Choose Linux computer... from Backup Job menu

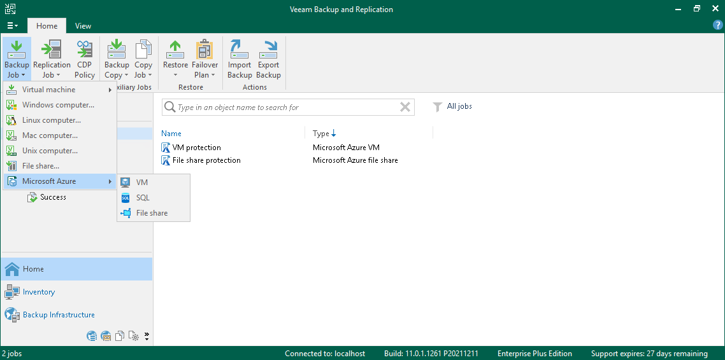(60, 120)
